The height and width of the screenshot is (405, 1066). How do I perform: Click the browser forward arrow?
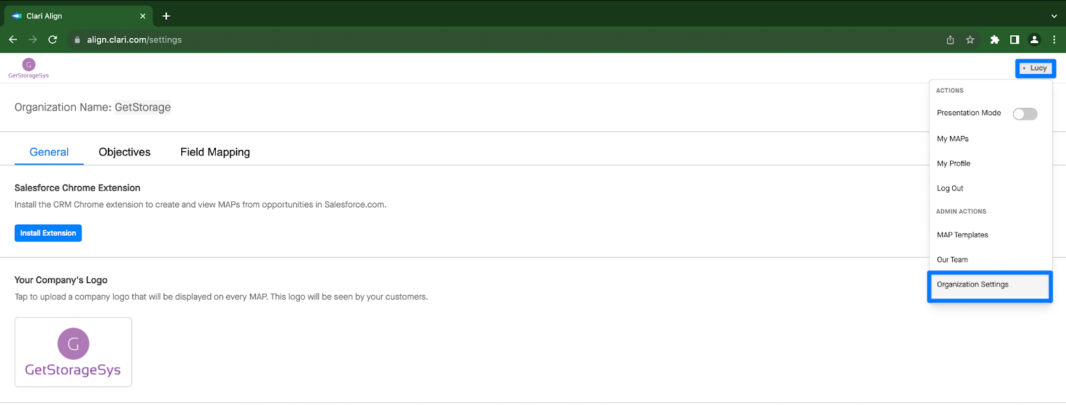pos(33,40)
